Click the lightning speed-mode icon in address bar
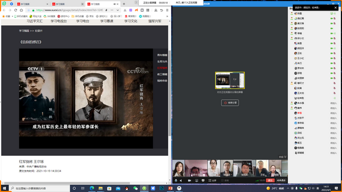Image resolution: width=342 pixels, height=192 pixels. 106,10
